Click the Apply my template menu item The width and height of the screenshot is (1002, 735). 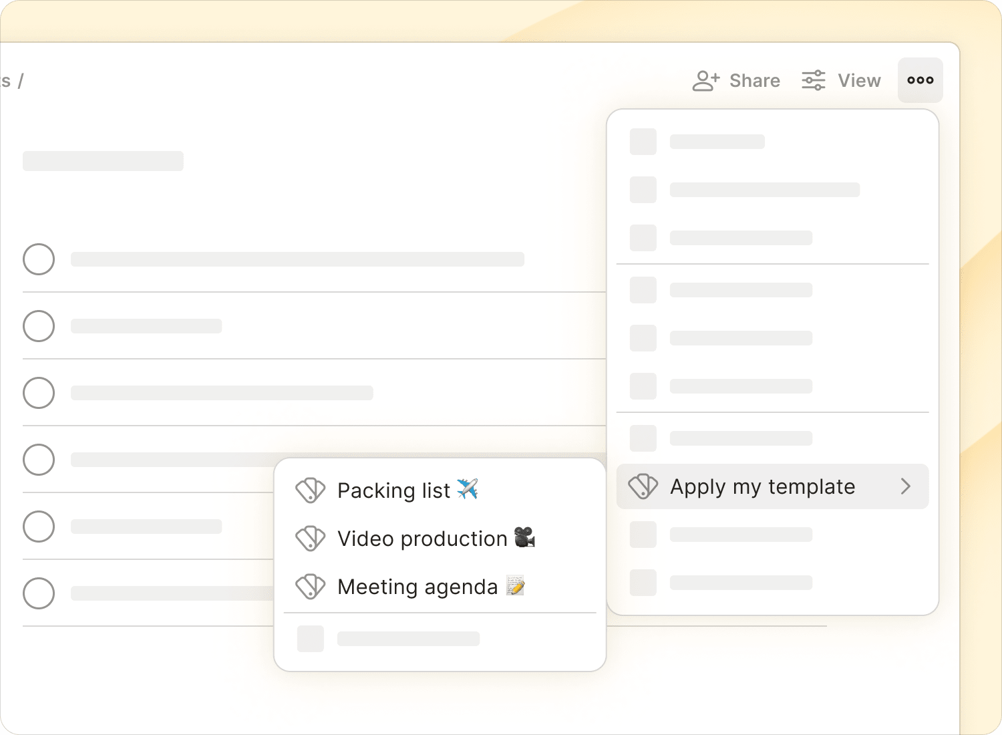click(772, 486)
